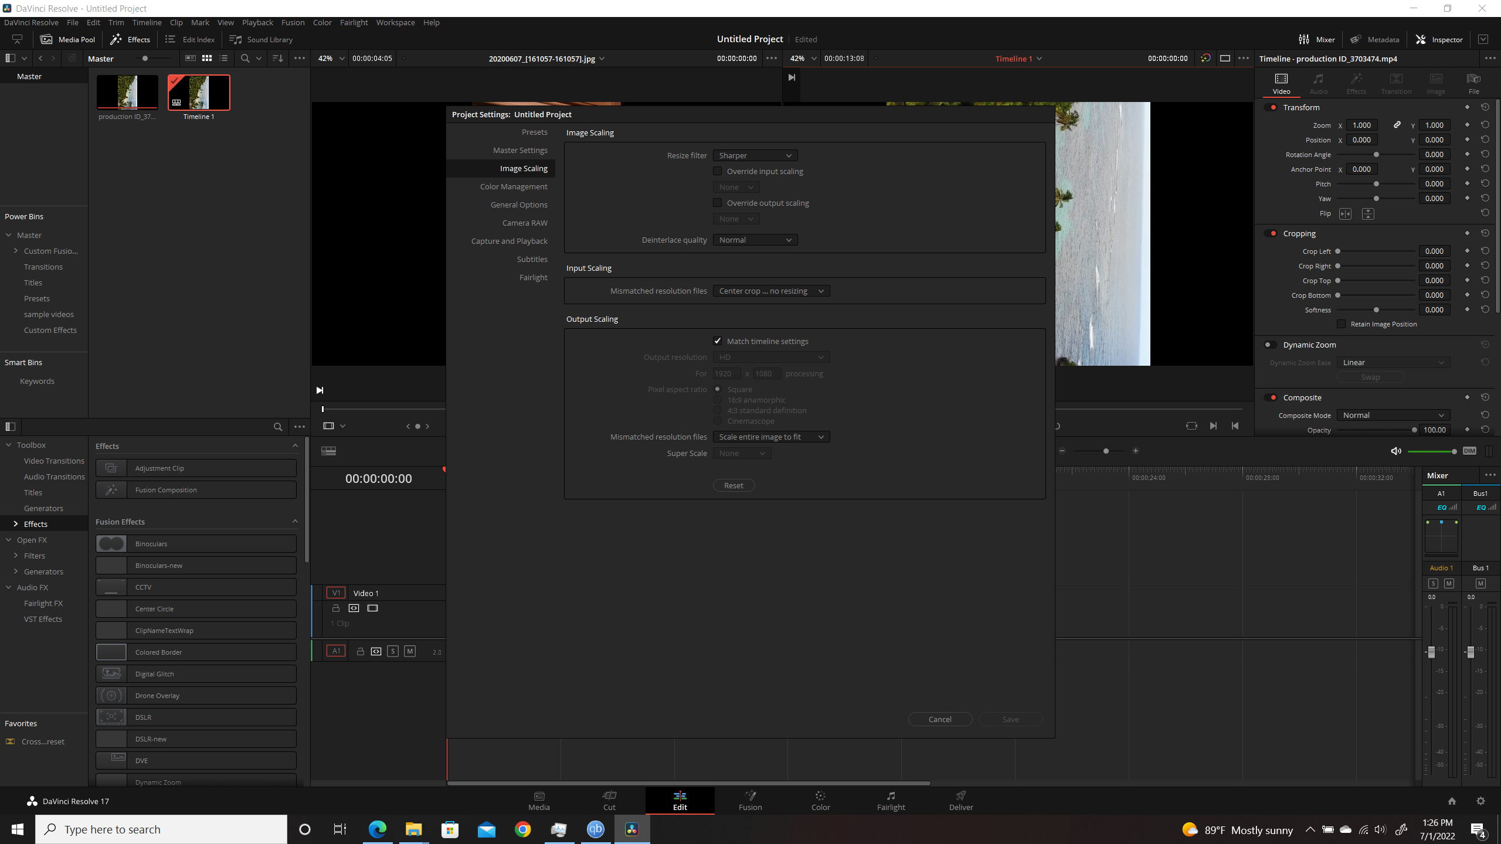Open project settings gear icon
Image resolution: width=1501 pixels, height=844 pixels.
coord(1480,801)
